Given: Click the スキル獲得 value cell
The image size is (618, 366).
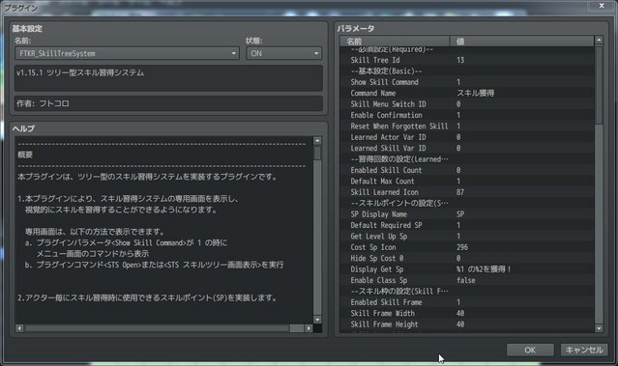Looking at the screenshot, I should [x=522, y=94].
